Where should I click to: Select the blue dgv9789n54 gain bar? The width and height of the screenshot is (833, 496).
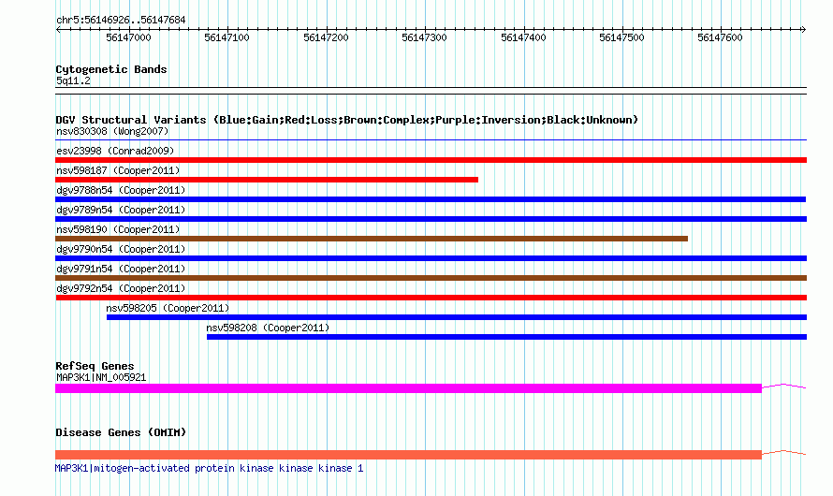pyautogui.click(x=431, y=219)
